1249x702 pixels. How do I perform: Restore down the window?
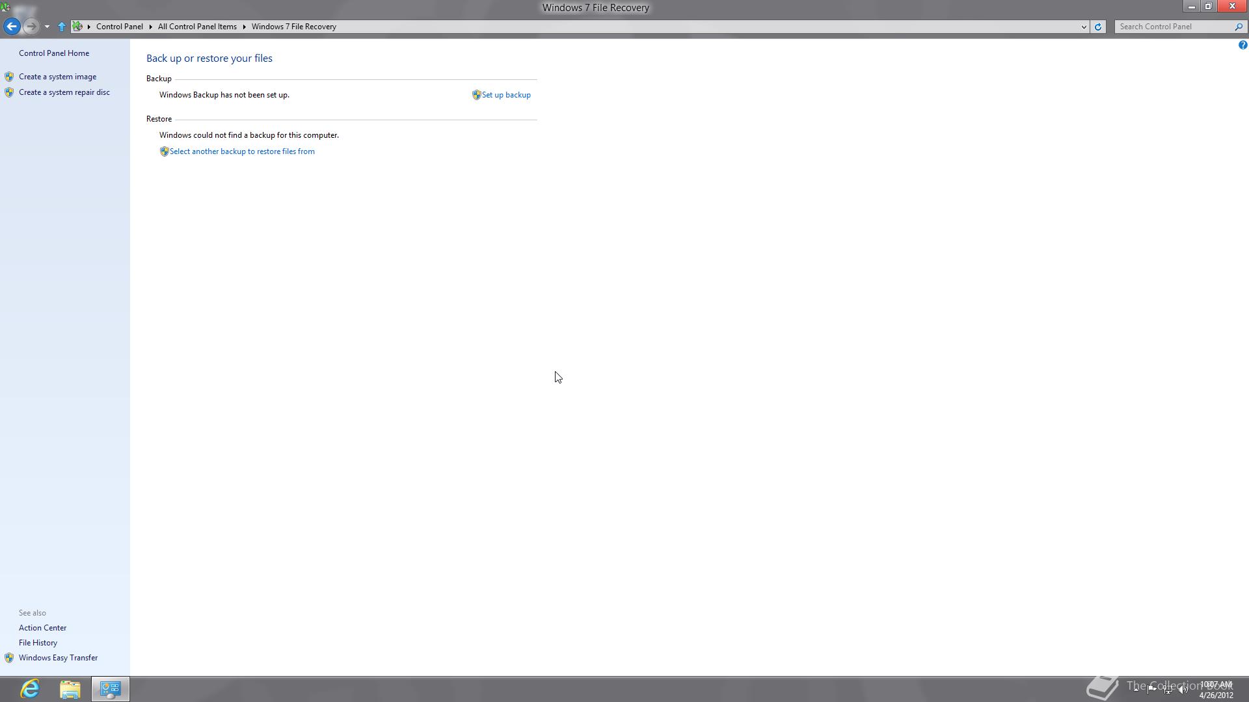click(1209, 6)
